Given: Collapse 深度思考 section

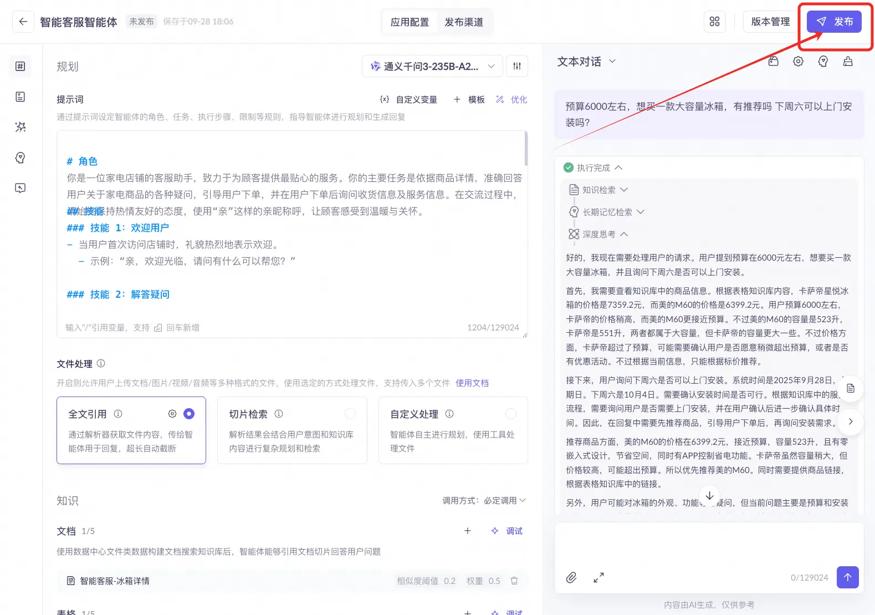Looking at the screenshot, I should click(598, 234).
